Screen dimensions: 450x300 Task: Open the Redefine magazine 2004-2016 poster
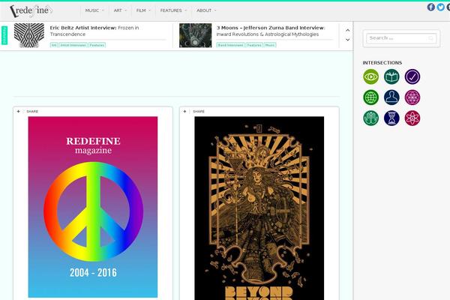(93, 207)
